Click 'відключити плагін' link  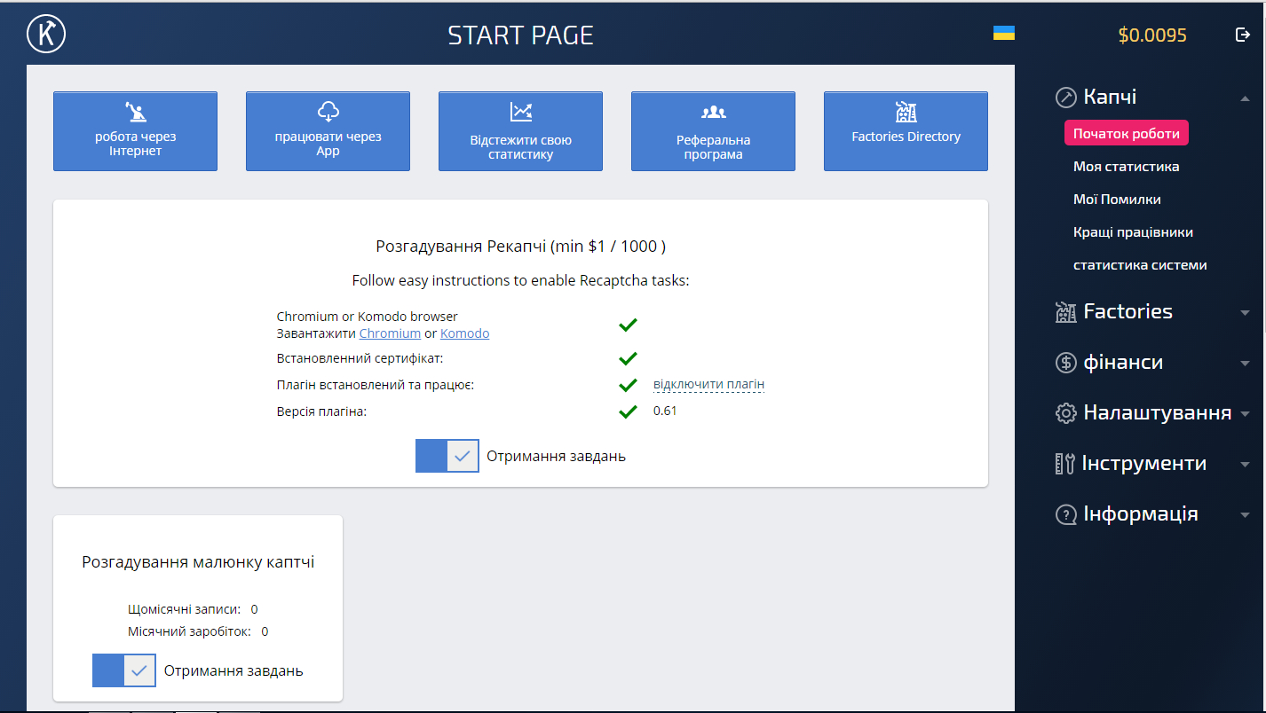click(x=708, y=385)
